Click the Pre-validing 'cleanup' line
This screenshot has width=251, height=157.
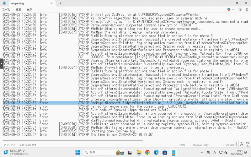tap(91, 32)
